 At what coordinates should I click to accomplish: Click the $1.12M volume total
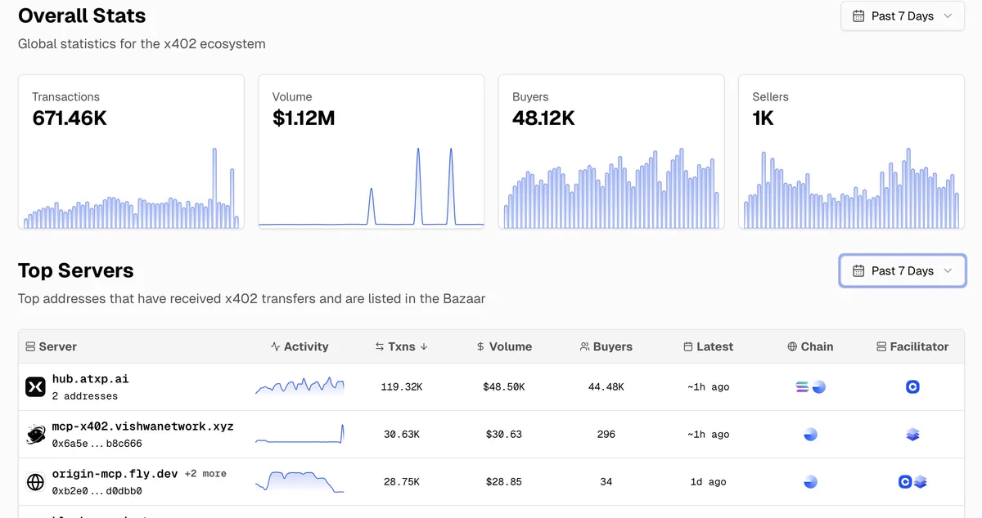coord(304,118)
